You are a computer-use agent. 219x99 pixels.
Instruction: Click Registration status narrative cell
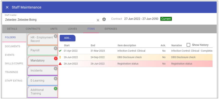(182, 64)
